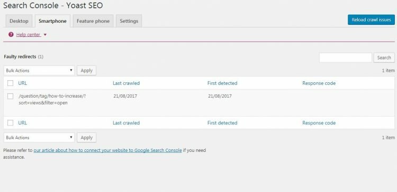Image resolution: width=397 pixels, height=192 pixels.
Task: Tick the select-all checkbox in table footer
Action: click(x=11, y=123)
